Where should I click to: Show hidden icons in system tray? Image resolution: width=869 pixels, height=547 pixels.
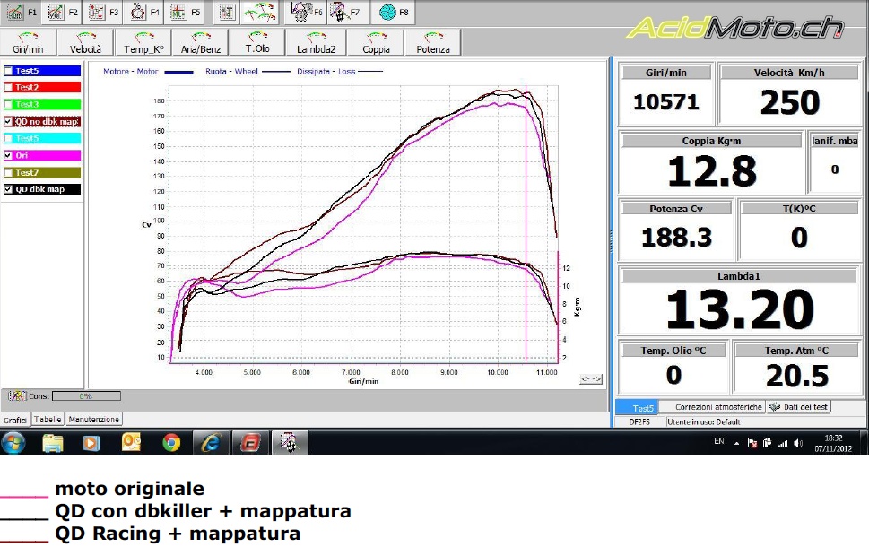coord(736,443)
